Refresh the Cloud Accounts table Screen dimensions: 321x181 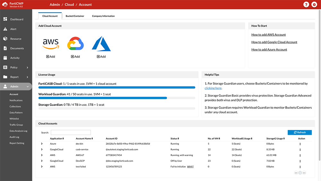click(300, 133)
